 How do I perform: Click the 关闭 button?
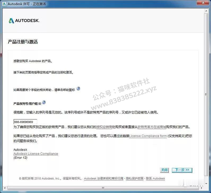pos(164,170)
